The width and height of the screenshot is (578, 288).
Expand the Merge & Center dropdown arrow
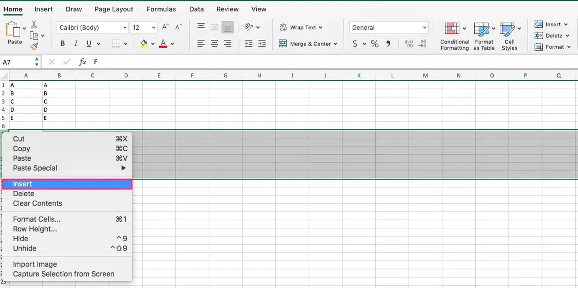pos(335,44)
